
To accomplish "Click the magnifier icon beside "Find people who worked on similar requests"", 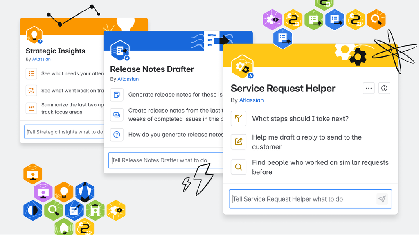I will point(239,167).
